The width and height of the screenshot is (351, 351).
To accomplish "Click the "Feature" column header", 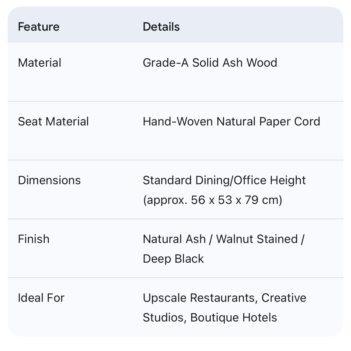I will coord(39,27).
